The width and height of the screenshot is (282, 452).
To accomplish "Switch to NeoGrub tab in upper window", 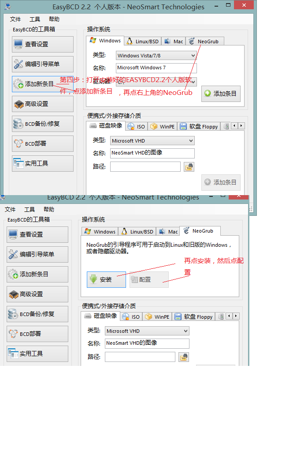I will point(204,41).
